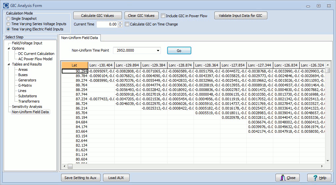Select Time Varying Series Voltage Inputs
This screenshot has height=185, width=336.
[x=9, y=24]
